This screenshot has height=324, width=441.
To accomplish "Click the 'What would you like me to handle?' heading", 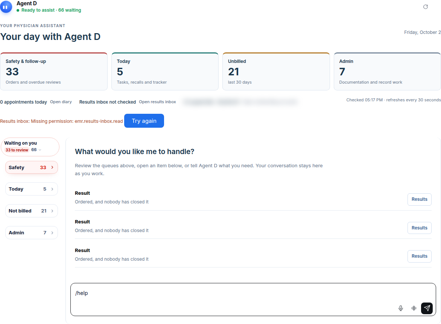I will (134, 152).
